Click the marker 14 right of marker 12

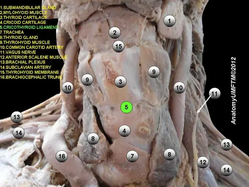coord(226,170)
